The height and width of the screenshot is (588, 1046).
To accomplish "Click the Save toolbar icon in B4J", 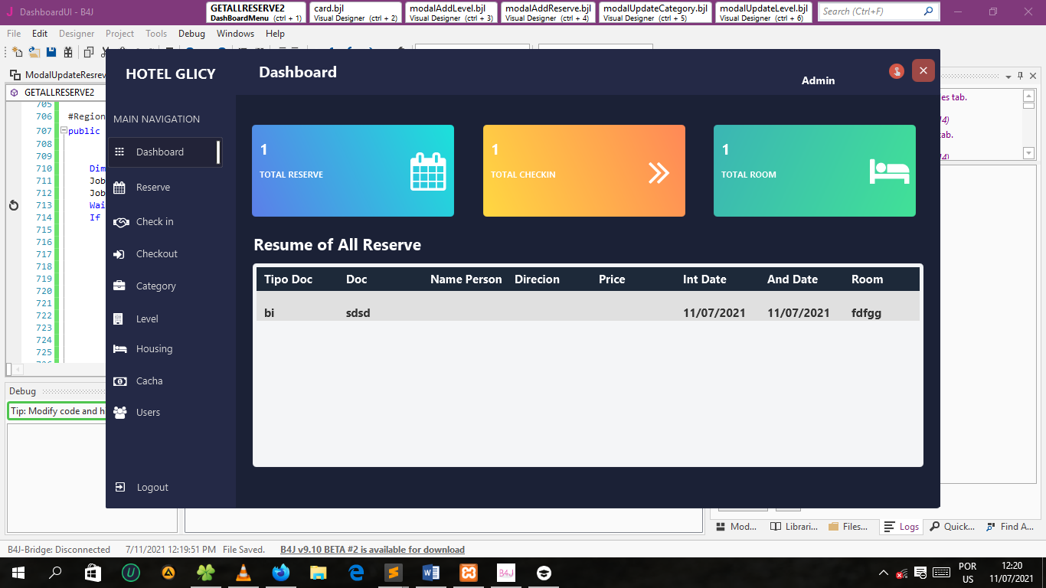I will click(x=51, y=52).
